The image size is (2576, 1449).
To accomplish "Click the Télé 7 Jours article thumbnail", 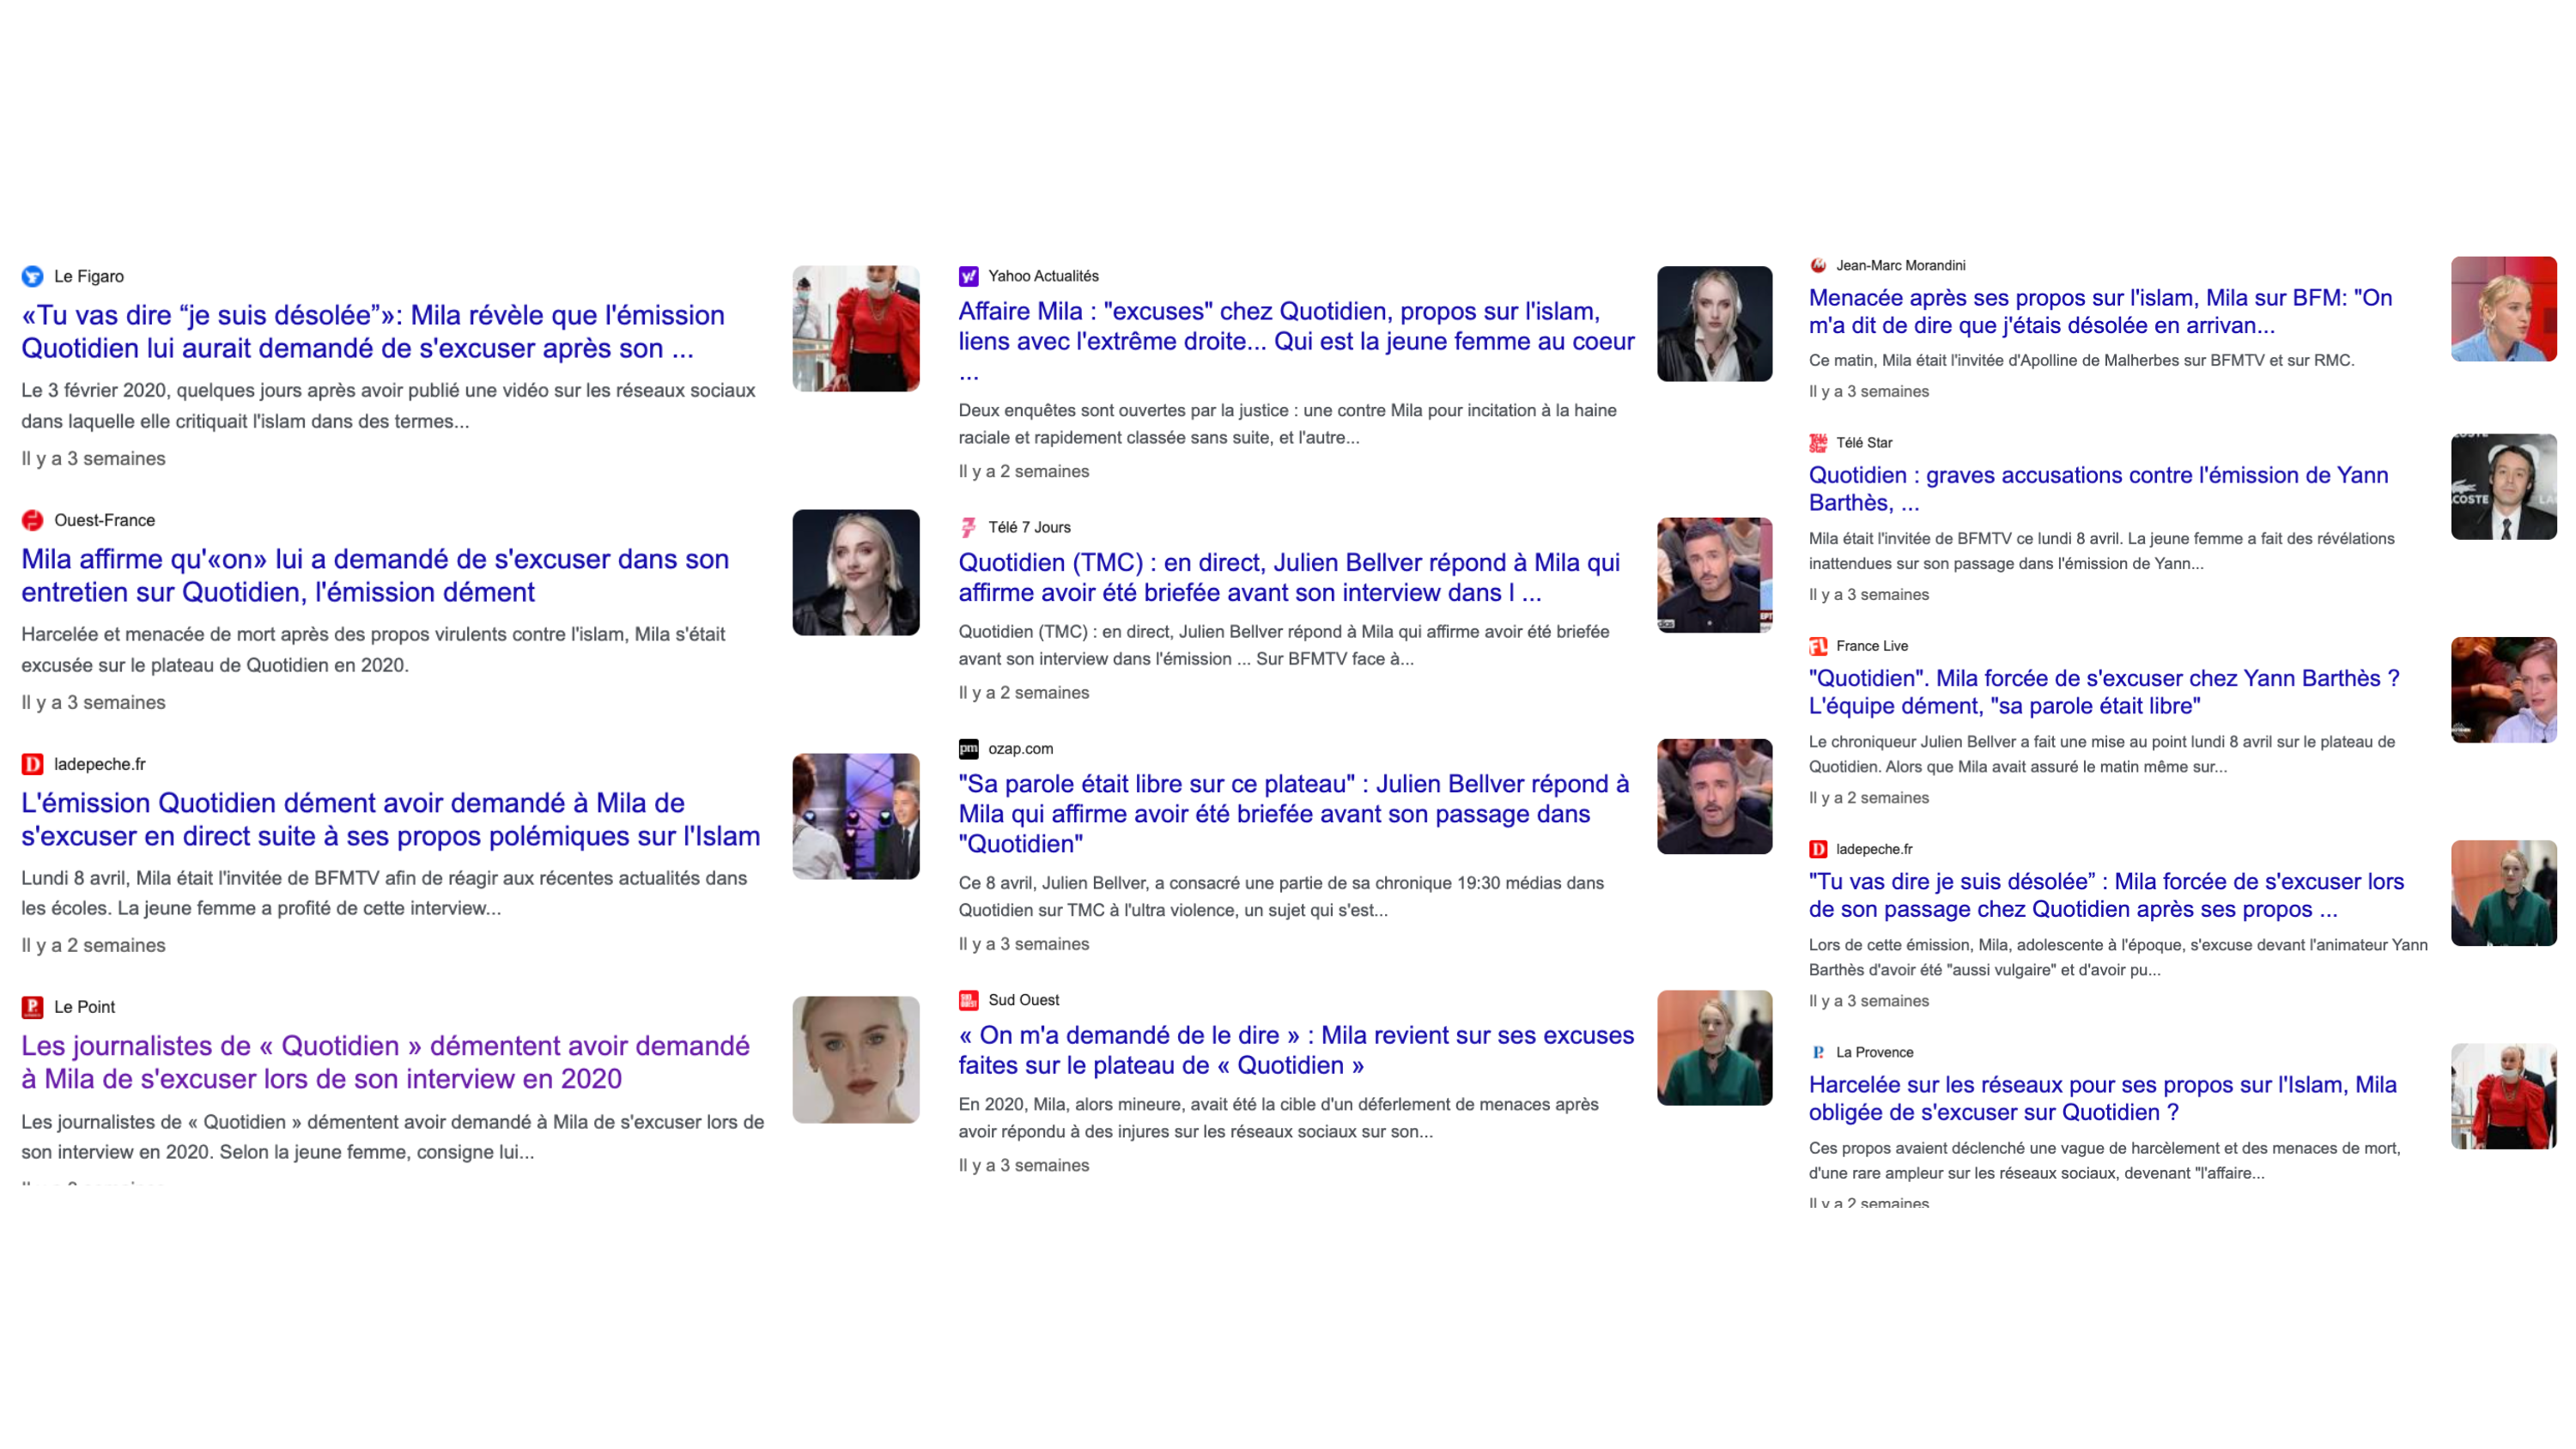I will pos(1714,575).
